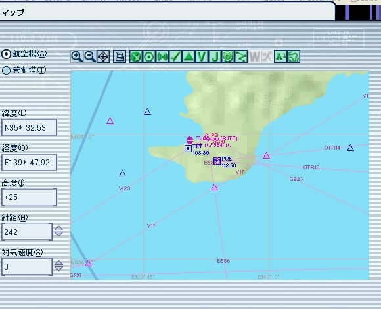381x309 pixels.
Task: Click the 緯度(L) latitude input field
Action: coord(29,128)
